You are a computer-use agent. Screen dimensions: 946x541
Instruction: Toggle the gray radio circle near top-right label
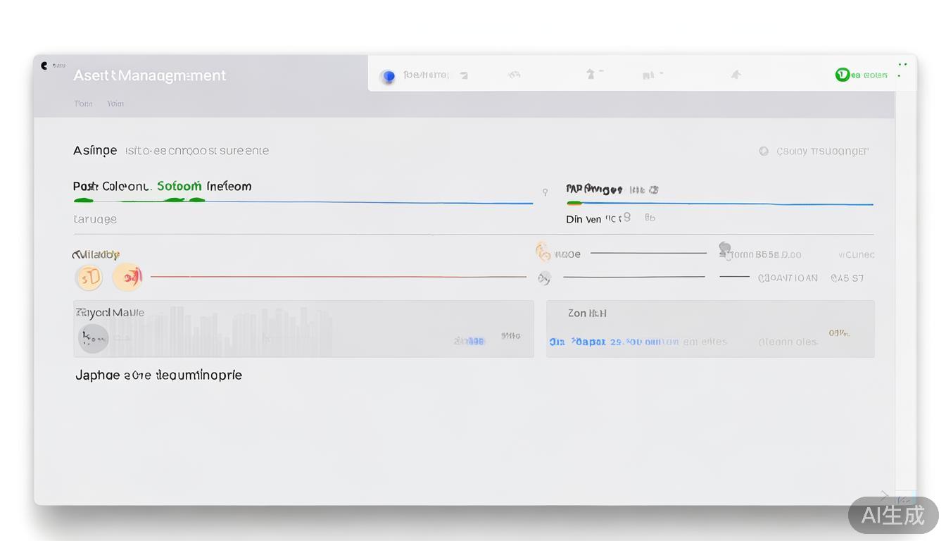[764, 151]
